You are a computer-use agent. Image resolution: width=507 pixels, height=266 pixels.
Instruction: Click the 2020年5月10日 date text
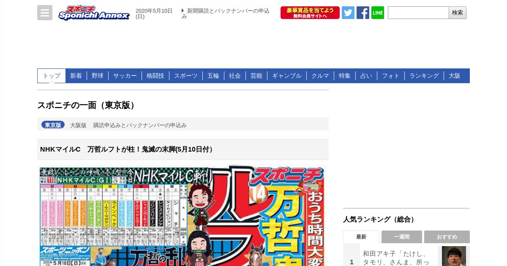click(x=154, y=14)
